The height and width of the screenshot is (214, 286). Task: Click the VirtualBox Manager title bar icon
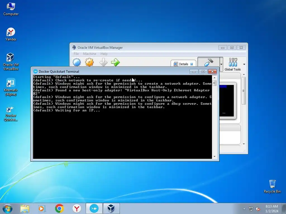coord(74,47)
